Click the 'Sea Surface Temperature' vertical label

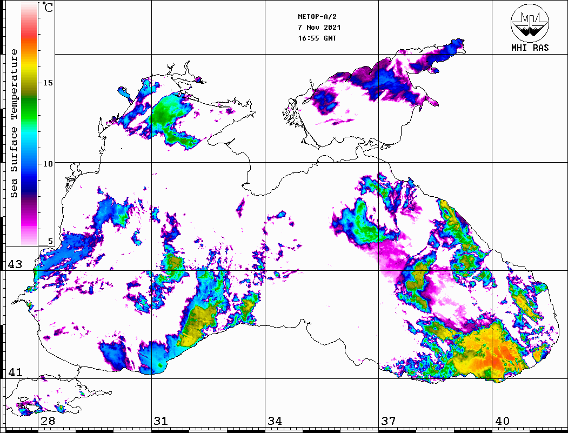click(14, 123)
